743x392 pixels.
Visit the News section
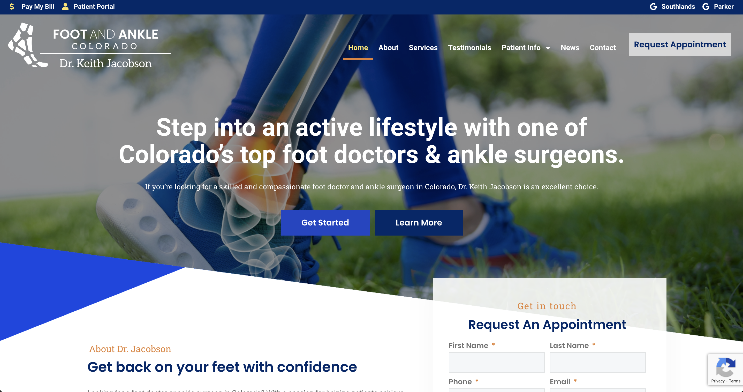point(570,48)
